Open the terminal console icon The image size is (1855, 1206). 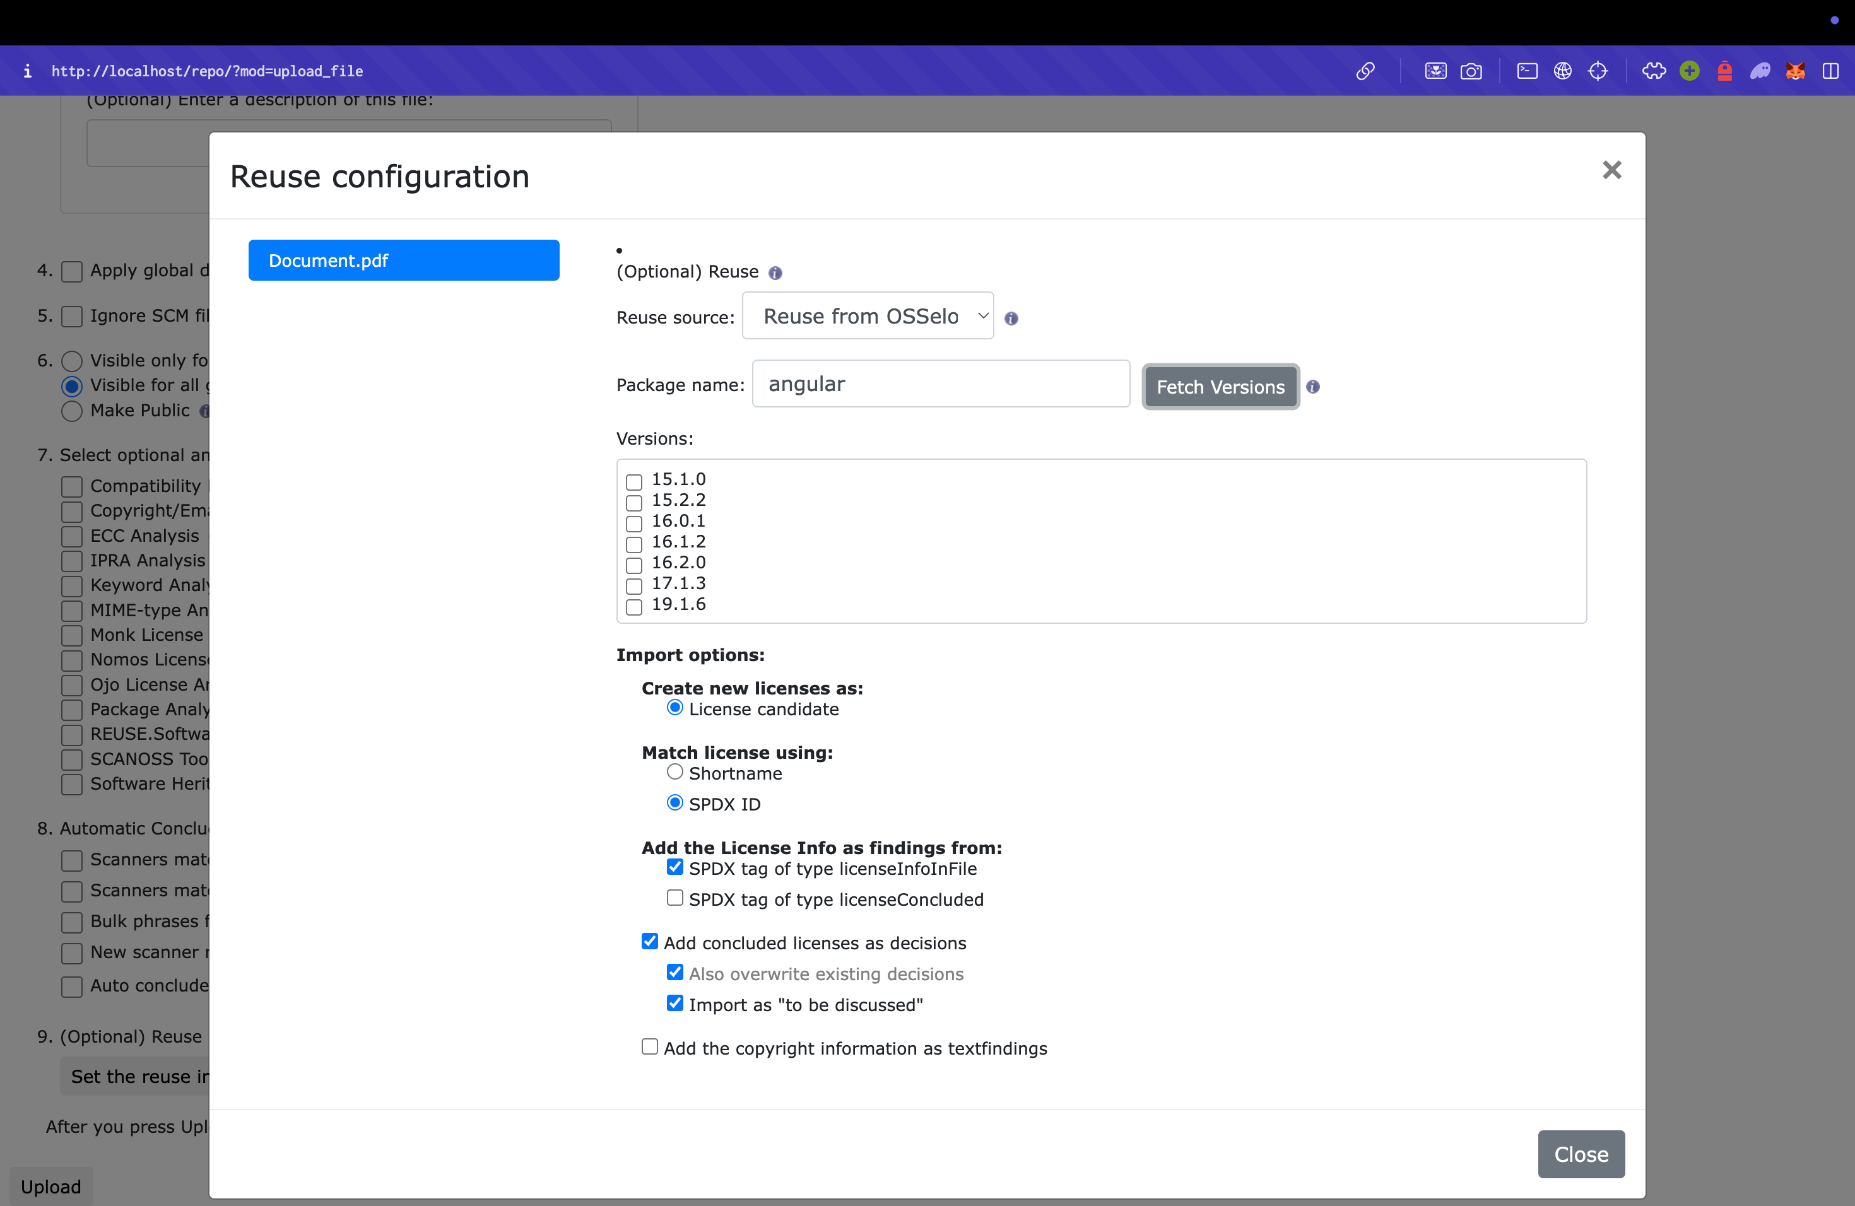[1527, 71]
